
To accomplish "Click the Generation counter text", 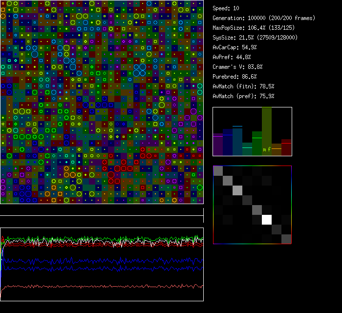I will pyautogui.click(x=264, y=18).
